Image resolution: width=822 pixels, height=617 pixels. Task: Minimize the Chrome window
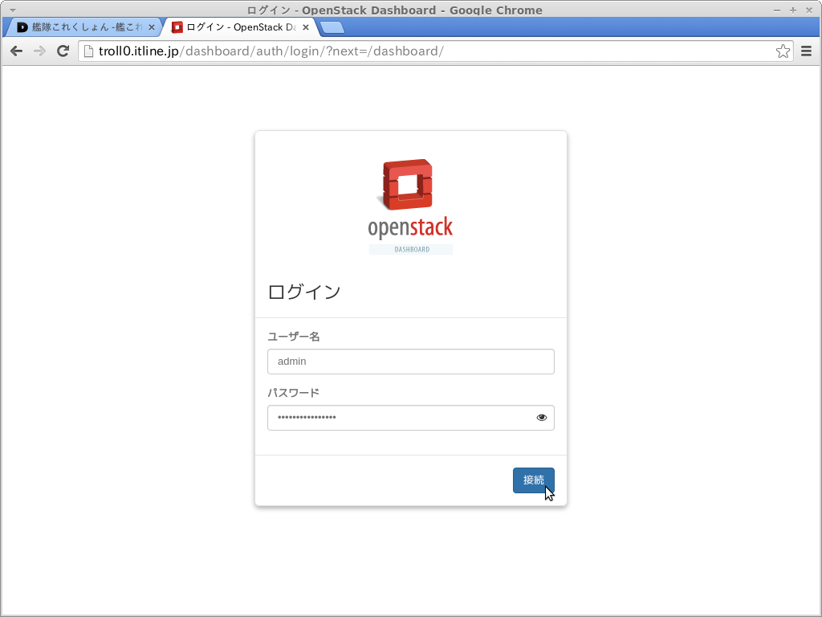pos(777,10)
